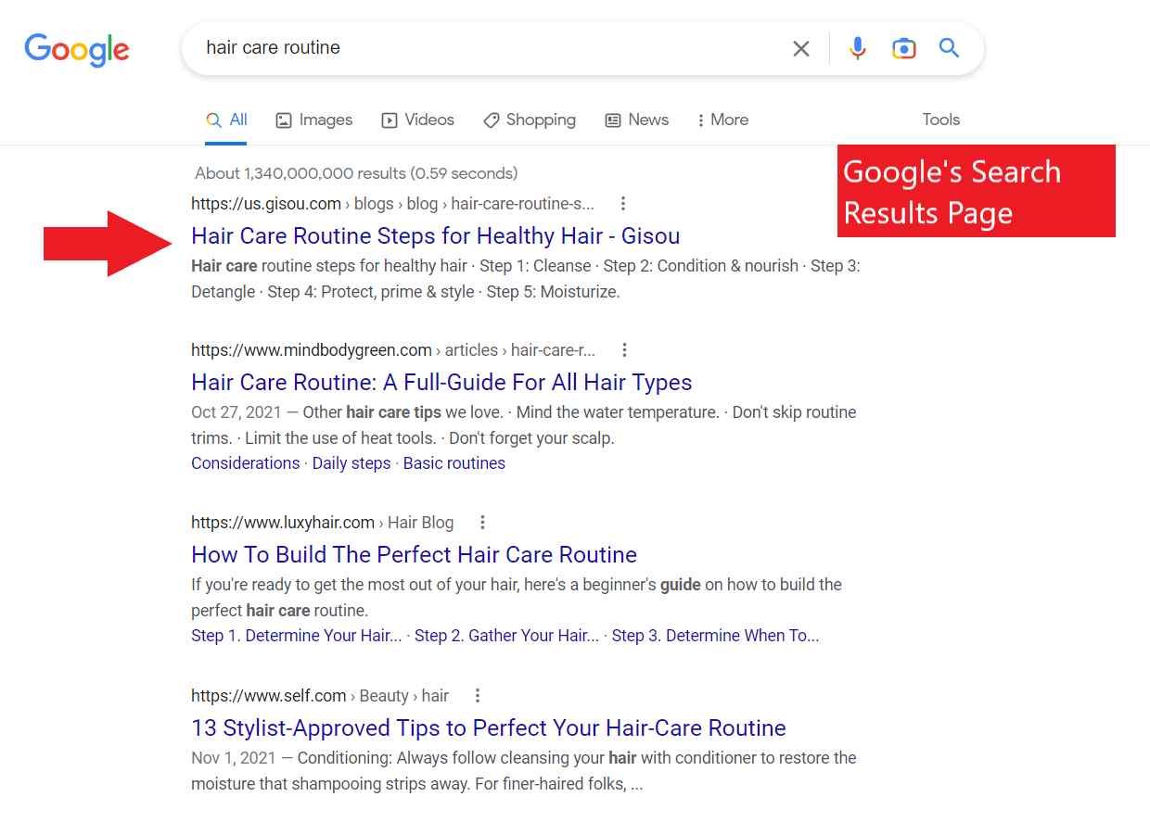The width and height of the screenshot is (1150, 822).
Task: Switch to the News tab
Action: pos(637,120)
